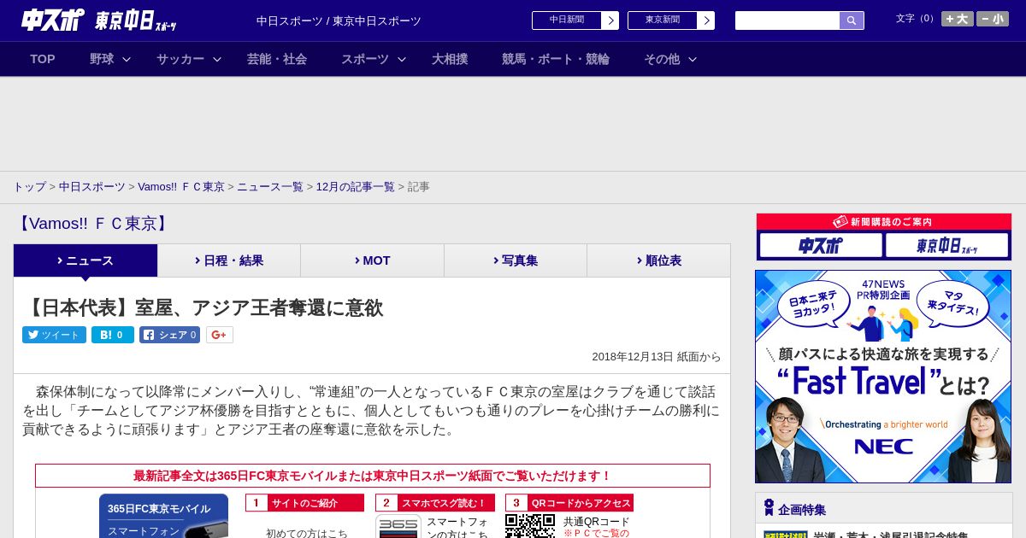Click the article headline 室屋、アジア王者奪還に意欲

[x=203, y=307]
